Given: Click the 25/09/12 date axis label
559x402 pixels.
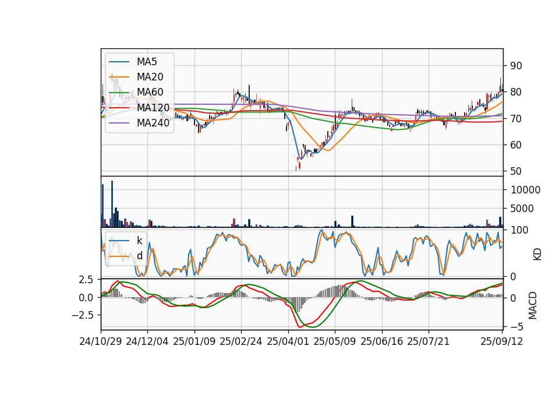Looking at the screenshot, I should pyautogui.click(x=501, y=341).
